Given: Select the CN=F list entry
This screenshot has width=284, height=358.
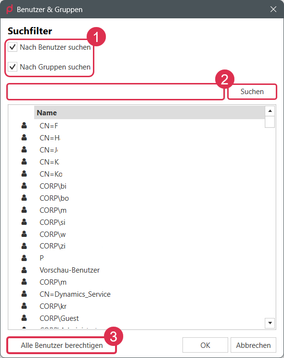Looking at the screenshot, I should point(49,126).
